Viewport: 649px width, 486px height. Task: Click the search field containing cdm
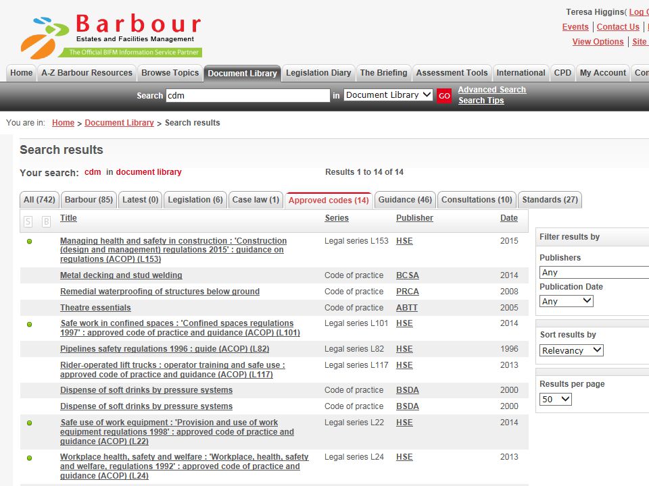248,95
